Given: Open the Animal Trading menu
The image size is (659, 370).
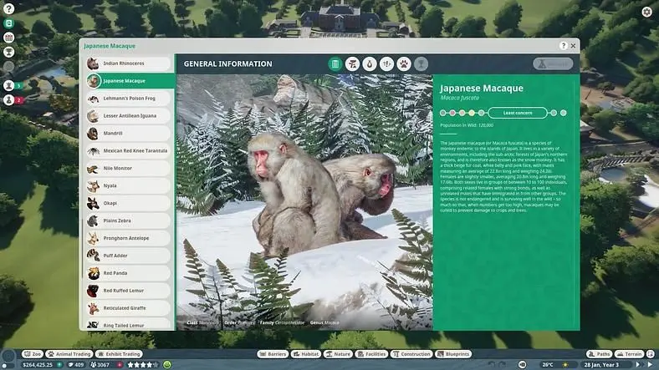Looking at the screenshot, I should coord(69,354).
